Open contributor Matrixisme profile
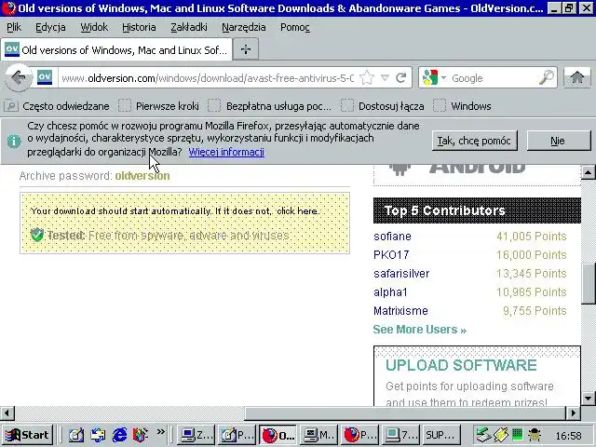Screen dimensions: 596x447 400,310
